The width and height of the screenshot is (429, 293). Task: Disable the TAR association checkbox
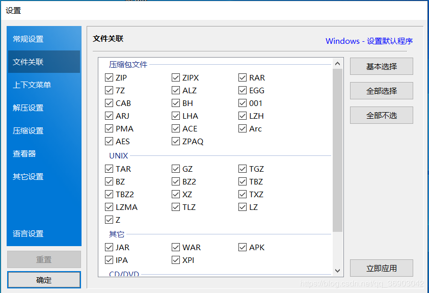point(109,169)
